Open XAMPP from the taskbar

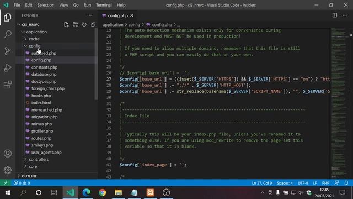pos(151,192)
